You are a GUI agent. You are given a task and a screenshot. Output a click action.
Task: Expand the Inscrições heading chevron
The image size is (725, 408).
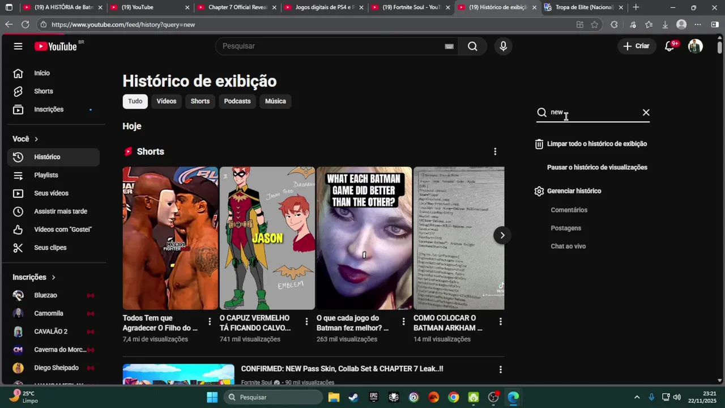53,277
